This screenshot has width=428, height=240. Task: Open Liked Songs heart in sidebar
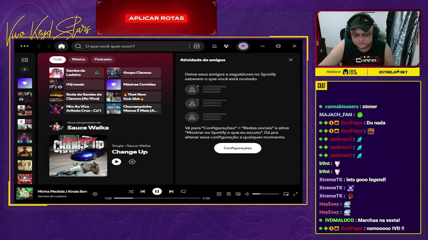(25, 83)
